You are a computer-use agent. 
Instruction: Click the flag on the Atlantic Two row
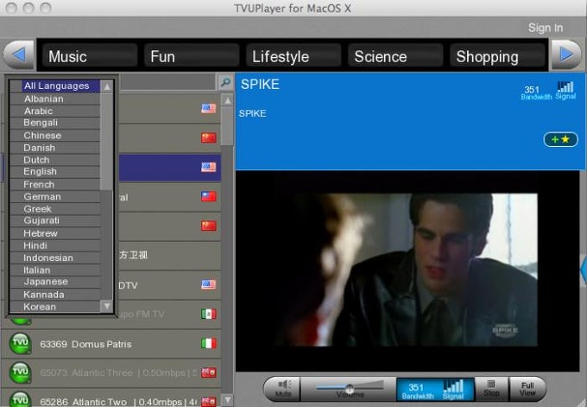pos(209,401)
